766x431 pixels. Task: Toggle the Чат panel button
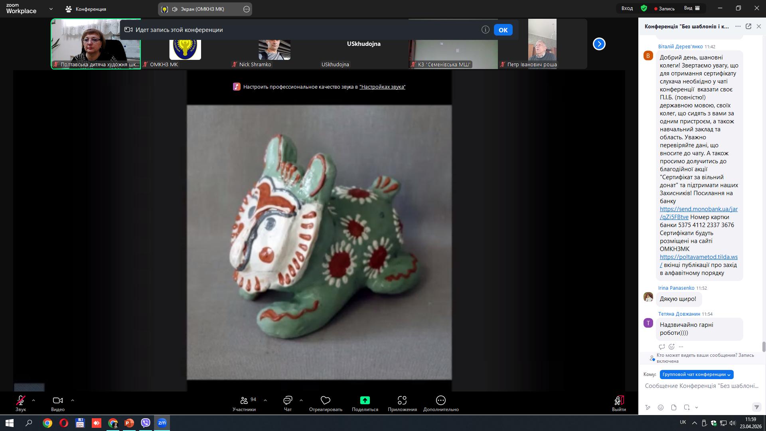click(x=288, y=400)
